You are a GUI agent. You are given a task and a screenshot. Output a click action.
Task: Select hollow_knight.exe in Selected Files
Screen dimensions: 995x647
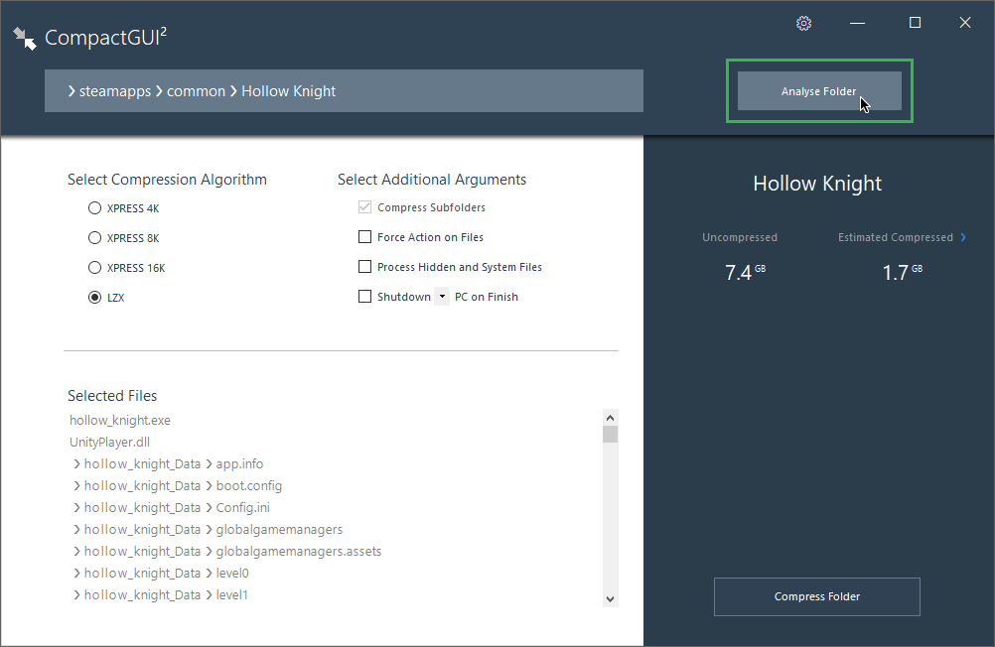pos(120,421)
